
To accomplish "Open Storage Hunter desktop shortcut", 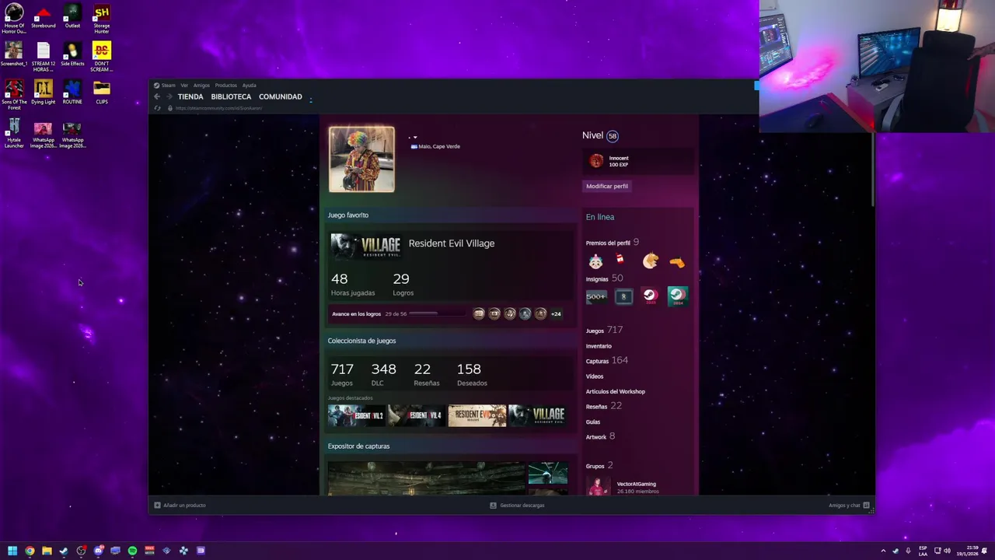I will click(x=102, y=19).
